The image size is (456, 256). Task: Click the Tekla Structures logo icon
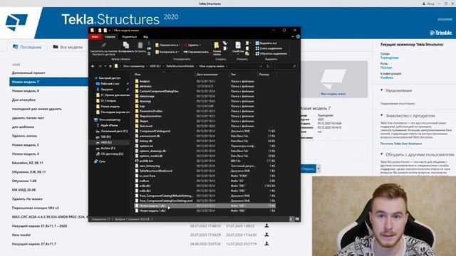tap(16, 23)
